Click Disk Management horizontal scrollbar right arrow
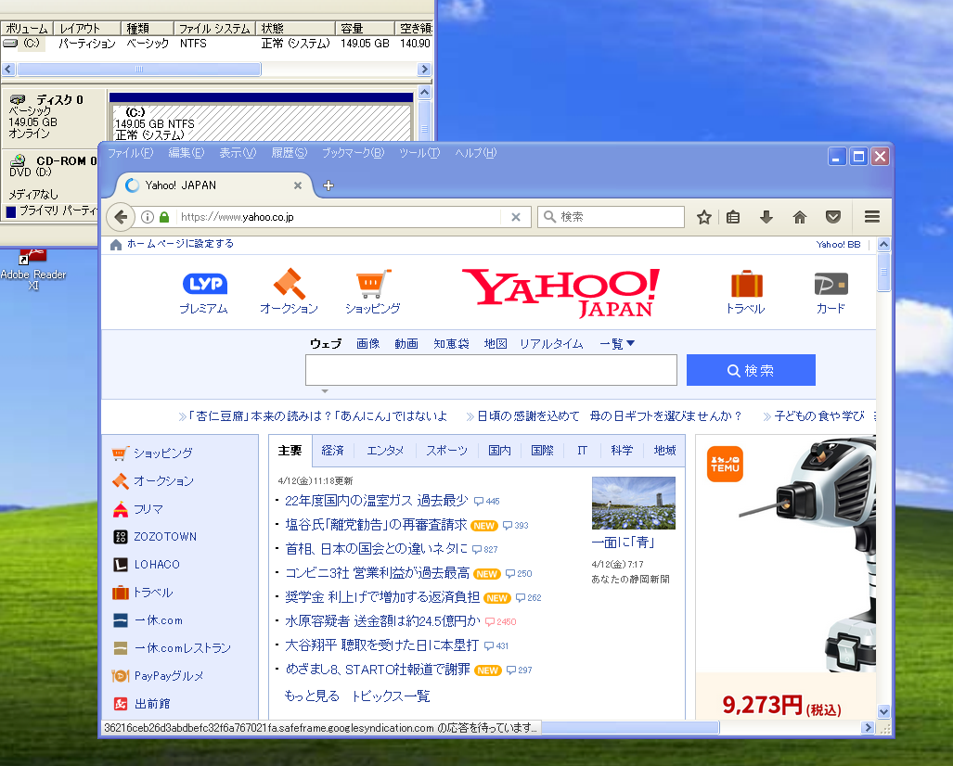The image size is (953, 766). pyautogui.click(x=424, y=70)
